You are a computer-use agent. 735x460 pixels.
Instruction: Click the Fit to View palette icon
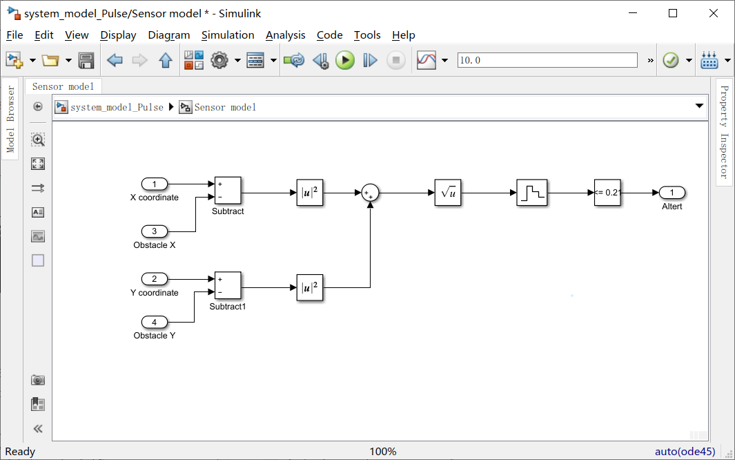[38, 164]
